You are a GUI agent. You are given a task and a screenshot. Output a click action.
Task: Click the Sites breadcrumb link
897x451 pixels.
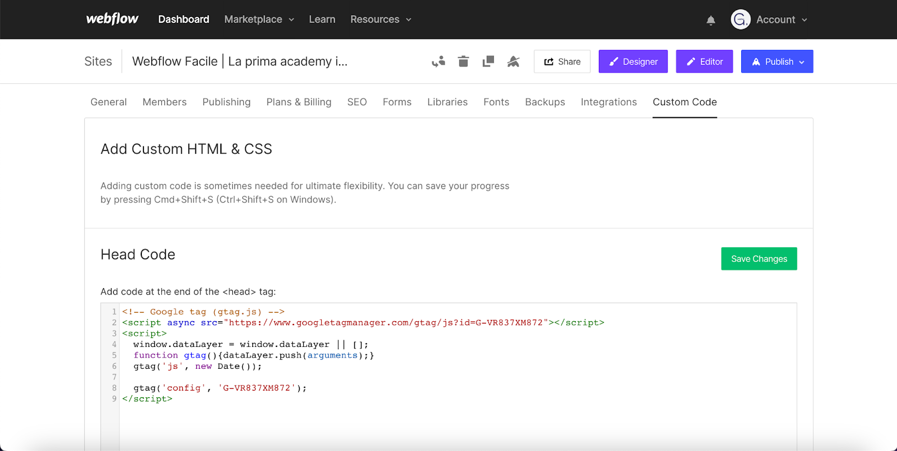[x=98, y=62]
